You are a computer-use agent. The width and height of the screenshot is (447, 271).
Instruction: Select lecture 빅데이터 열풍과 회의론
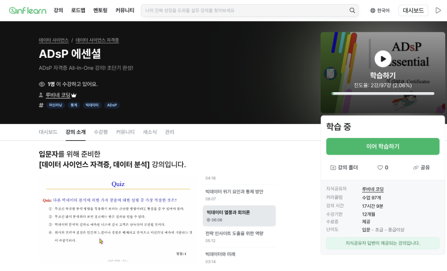[x=239, y=216]
